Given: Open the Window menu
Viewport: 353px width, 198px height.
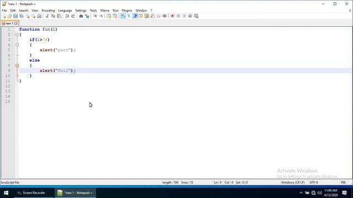Looking at the screenshot, I should point(141,10).
